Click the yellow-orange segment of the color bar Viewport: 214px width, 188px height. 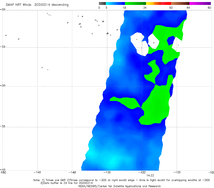click(154, 3)
